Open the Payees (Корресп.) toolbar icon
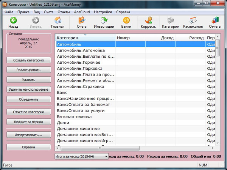The image size is (227, 170). coord(149,20)
